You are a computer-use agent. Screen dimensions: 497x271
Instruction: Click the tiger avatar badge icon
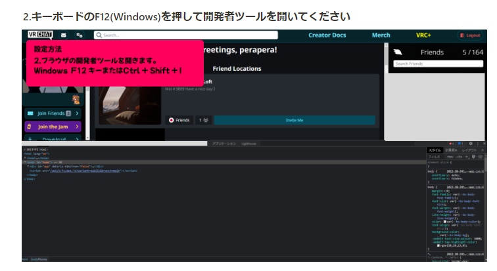point(76,100)
